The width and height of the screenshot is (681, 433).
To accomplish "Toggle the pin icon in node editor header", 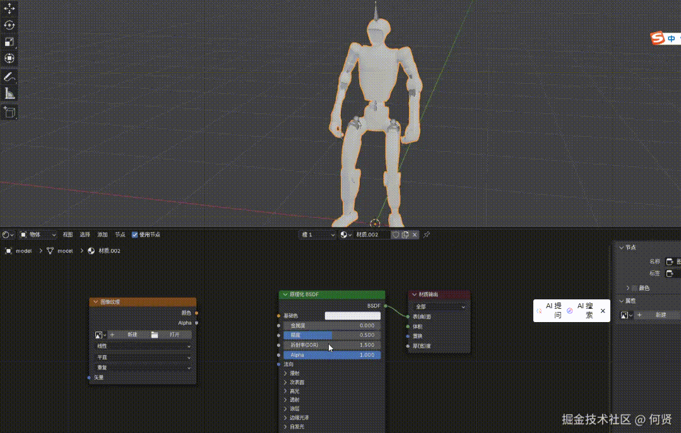I will pyautogui.click(x=427, y=234).
